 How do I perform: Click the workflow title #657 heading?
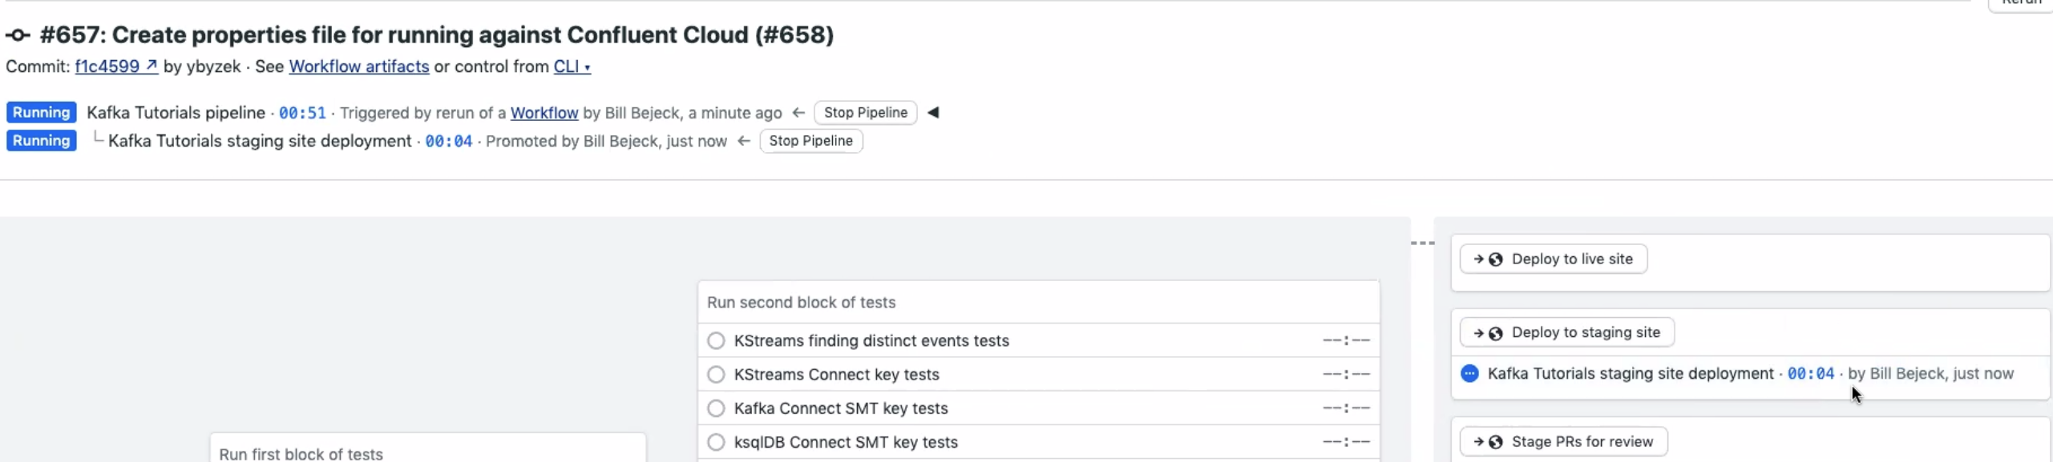point(437,34)
